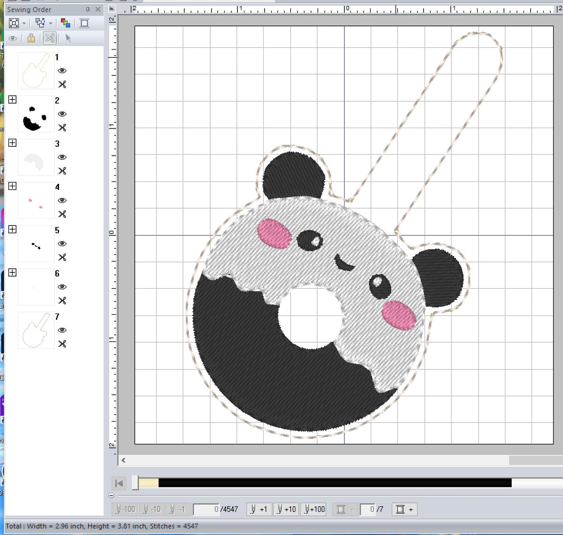
Task: Select the zoom-to-fit tool in Sewing Order panel
Action: [x=14, y=23]
